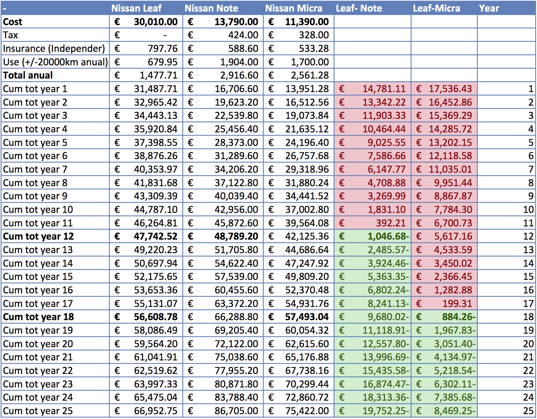Click the Nissan Note tax value 424.00
The width and height of the screenshot is (537, 419).
point(243,35)
